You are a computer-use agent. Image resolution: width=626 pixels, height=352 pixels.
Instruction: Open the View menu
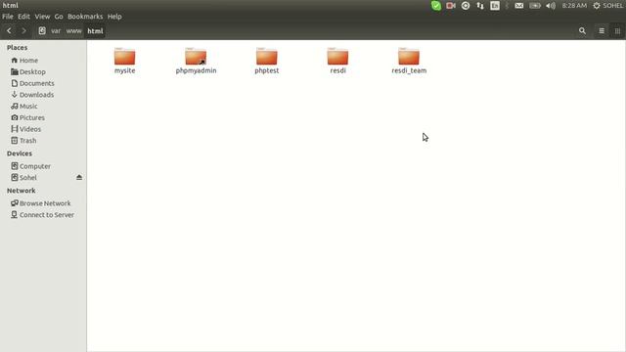point(42,17)
